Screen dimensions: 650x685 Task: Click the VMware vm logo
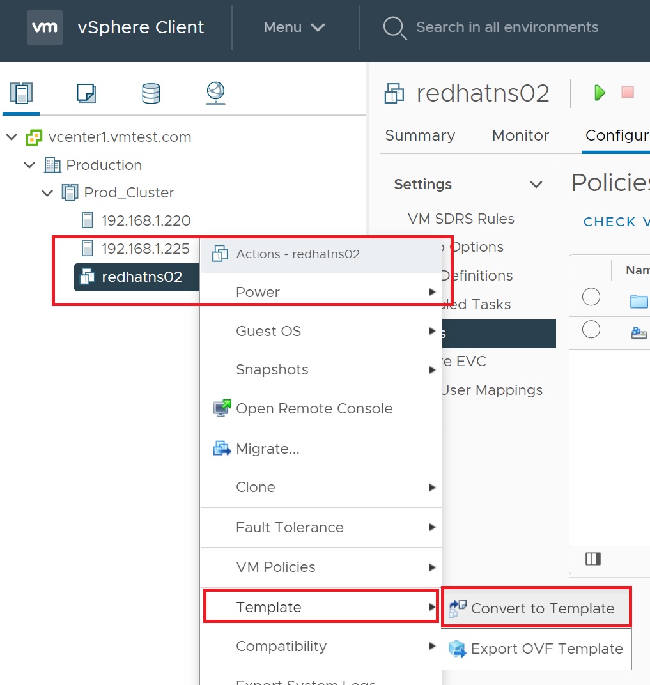point(45,27)
